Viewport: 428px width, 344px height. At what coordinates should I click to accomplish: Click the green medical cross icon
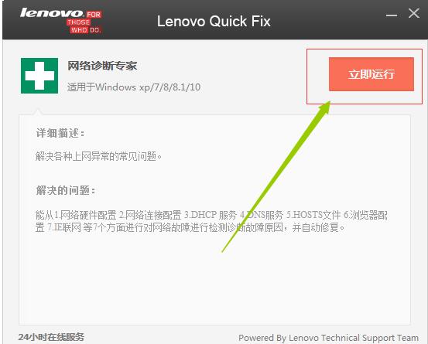point(39,76)
